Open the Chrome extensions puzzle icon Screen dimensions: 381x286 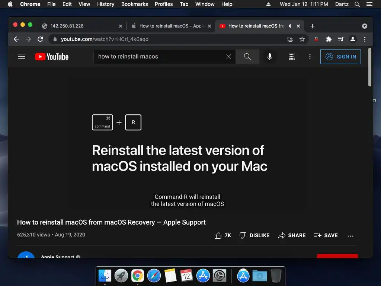(329, 39)
